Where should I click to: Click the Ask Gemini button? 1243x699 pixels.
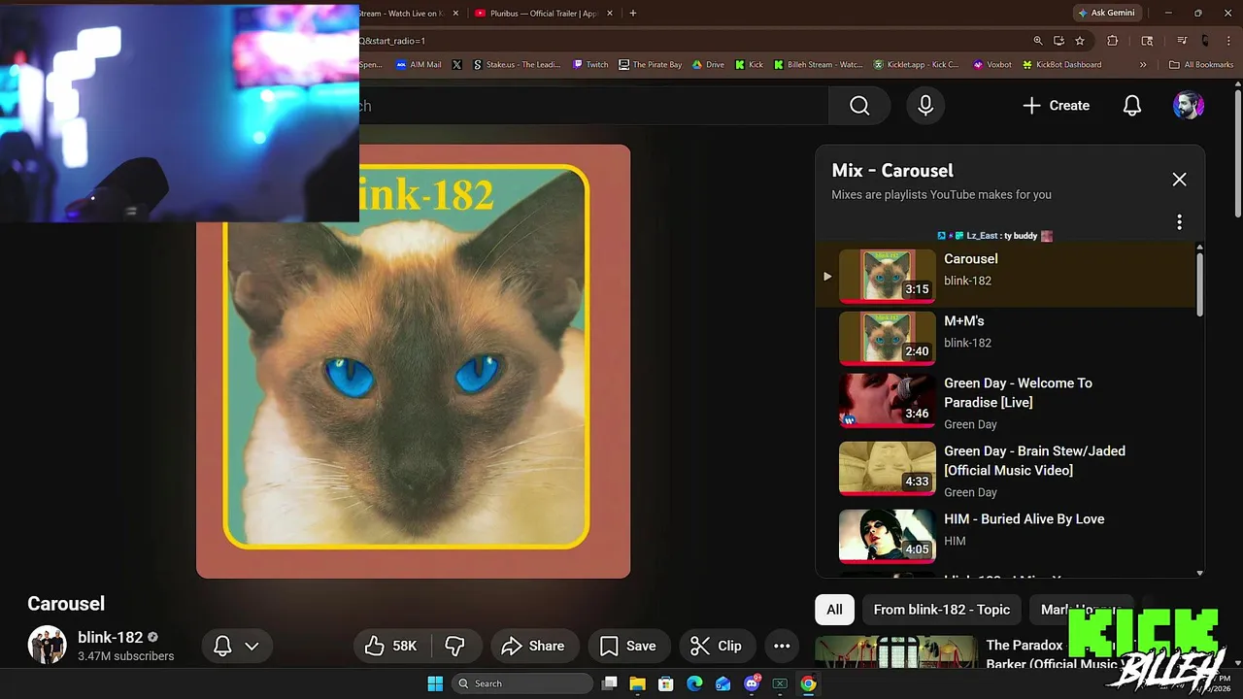[1106, 14]
